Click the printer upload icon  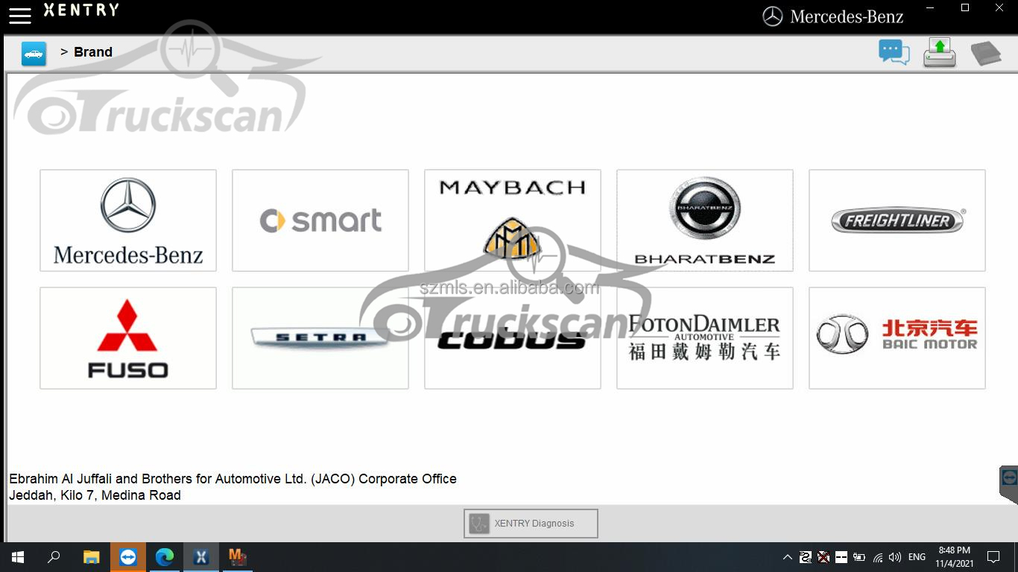940,53
